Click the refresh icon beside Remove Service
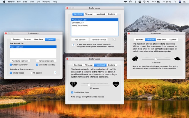The height and width of the screenshot is (118, 189). [x=114, y=40]
